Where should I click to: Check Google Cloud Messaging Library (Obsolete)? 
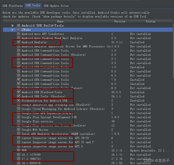pyautogui.click(x=19, y=109)
